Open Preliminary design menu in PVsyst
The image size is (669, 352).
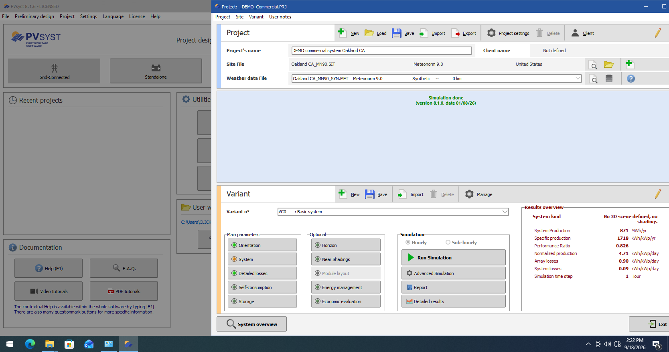[34, 16]
